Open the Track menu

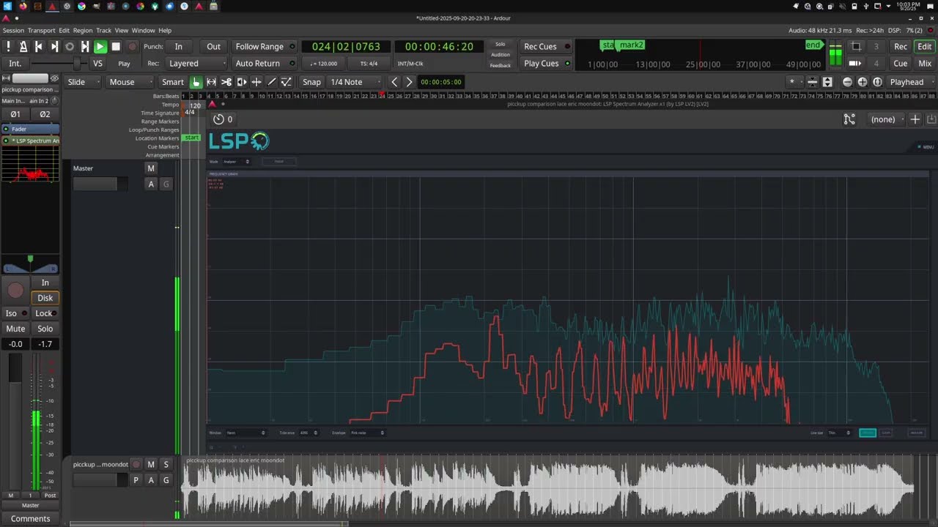tap(103, 31)
